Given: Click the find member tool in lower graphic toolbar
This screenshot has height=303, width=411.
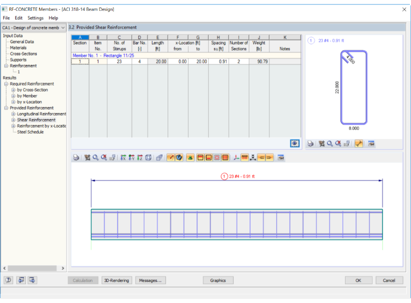Looking at the screenshot, I should [x=87, y=157].
